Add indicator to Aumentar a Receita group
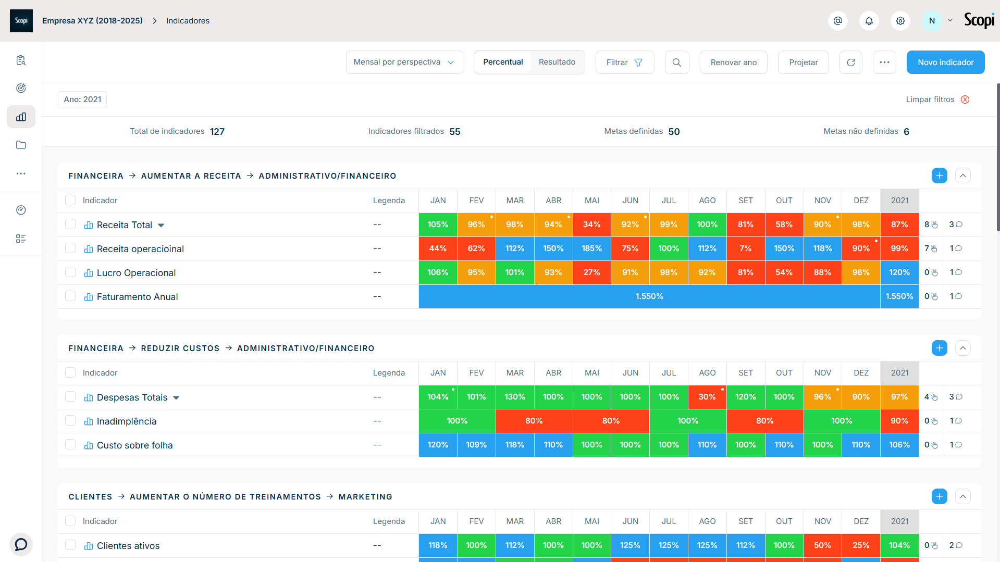 tap(939, 176)
